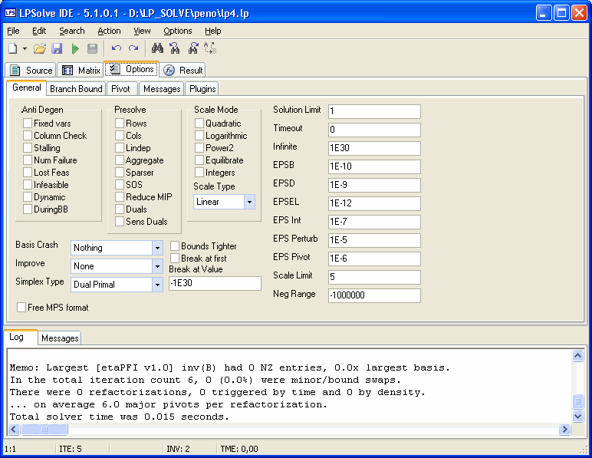Run the solver with the green play icon
The image size is (592, 458).
coord(75,48)
